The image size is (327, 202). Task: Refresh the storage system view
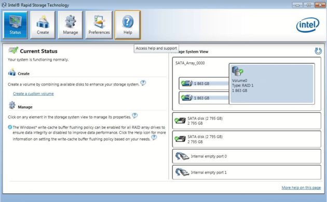[318, 51]
